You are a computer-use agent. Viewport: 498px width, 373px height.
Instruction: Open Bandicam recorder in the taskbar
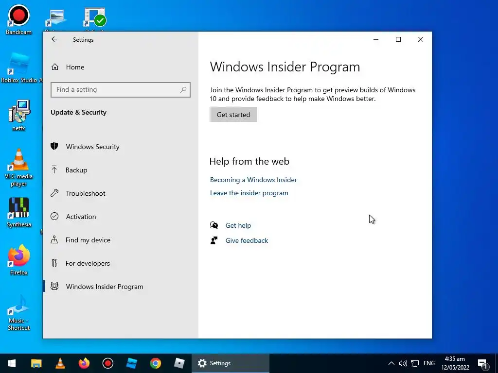click(x=107, y=363)
